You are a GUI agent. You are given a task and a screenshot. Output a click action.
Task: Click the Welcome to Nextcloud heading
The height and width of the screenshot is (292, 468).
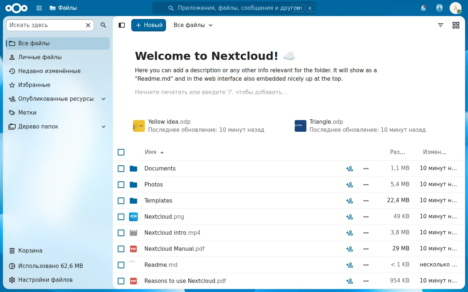(215, 56)
